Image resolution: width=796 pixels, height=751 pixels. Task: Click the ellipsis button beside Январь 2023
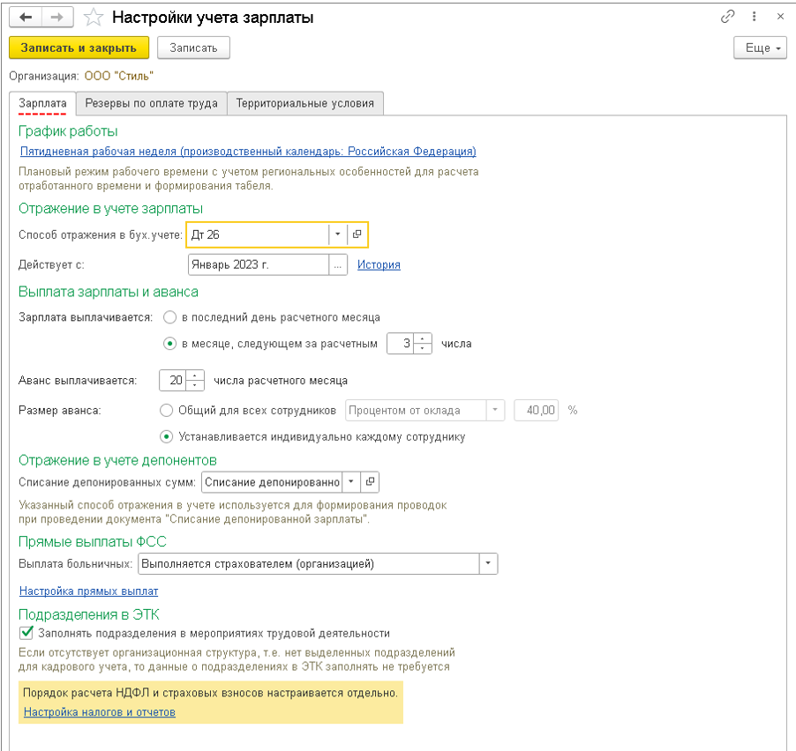[x=338, y=264]
